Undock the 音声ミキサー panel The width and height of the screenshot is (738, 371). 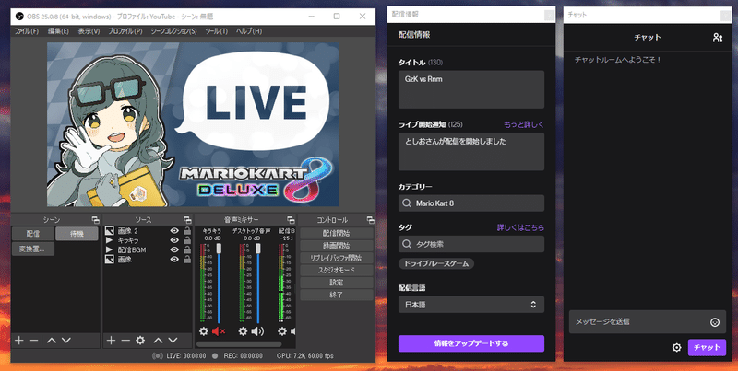[291, 220]
